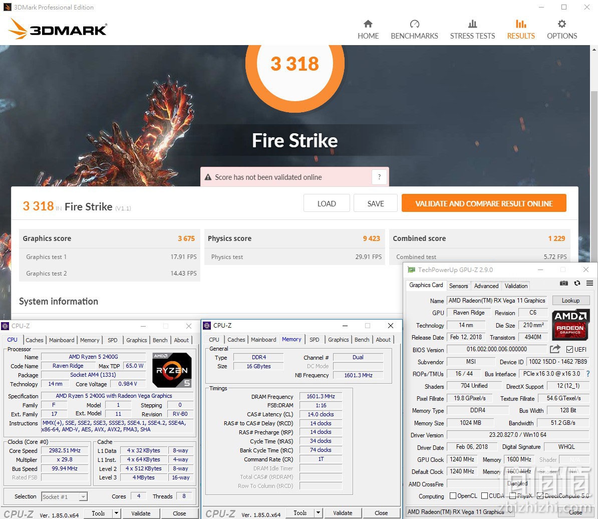Open the About tab in the CPU-Z Memory window
598x519 pixels.
pos(383,340)
